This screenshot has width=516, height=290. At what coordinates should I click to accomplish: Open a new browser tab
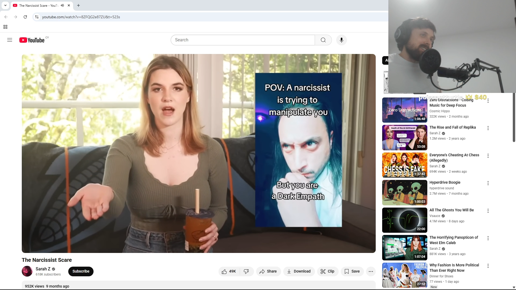coord(78,5)
